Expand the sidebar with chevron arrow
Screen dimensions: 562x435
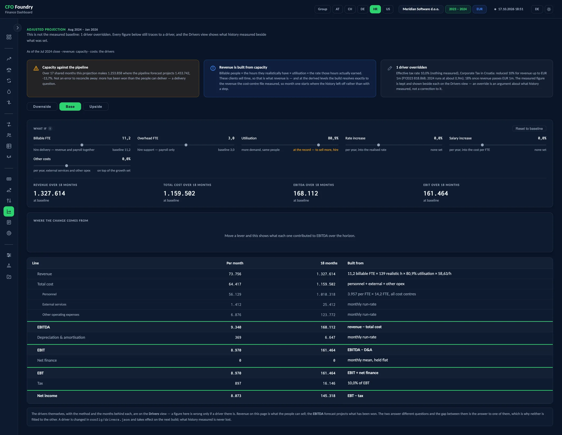(x=17, y=28)
